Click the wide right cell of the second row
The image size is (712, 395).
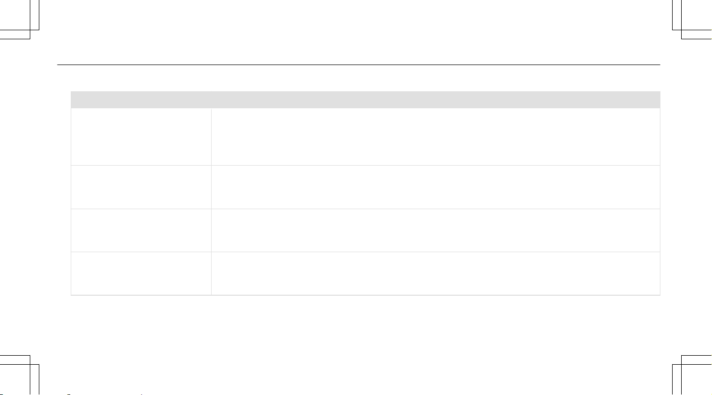tap(435, 187)
